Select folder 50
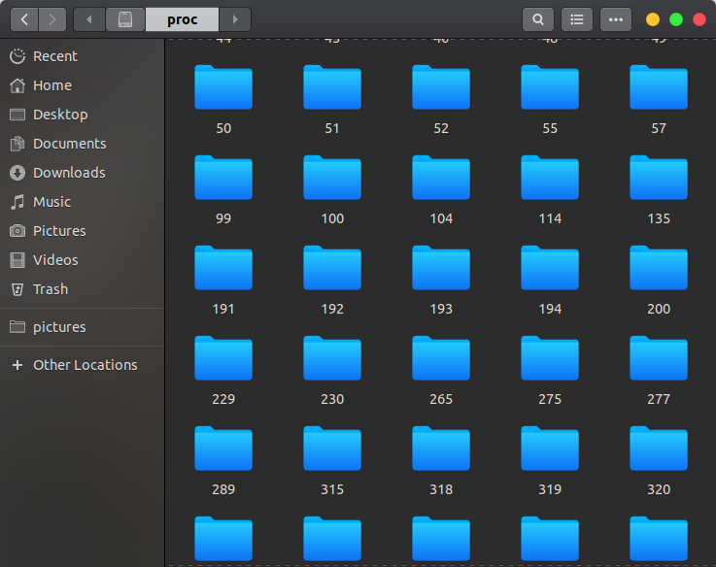Viewport: 716px width, 567px height. (223, 87)
